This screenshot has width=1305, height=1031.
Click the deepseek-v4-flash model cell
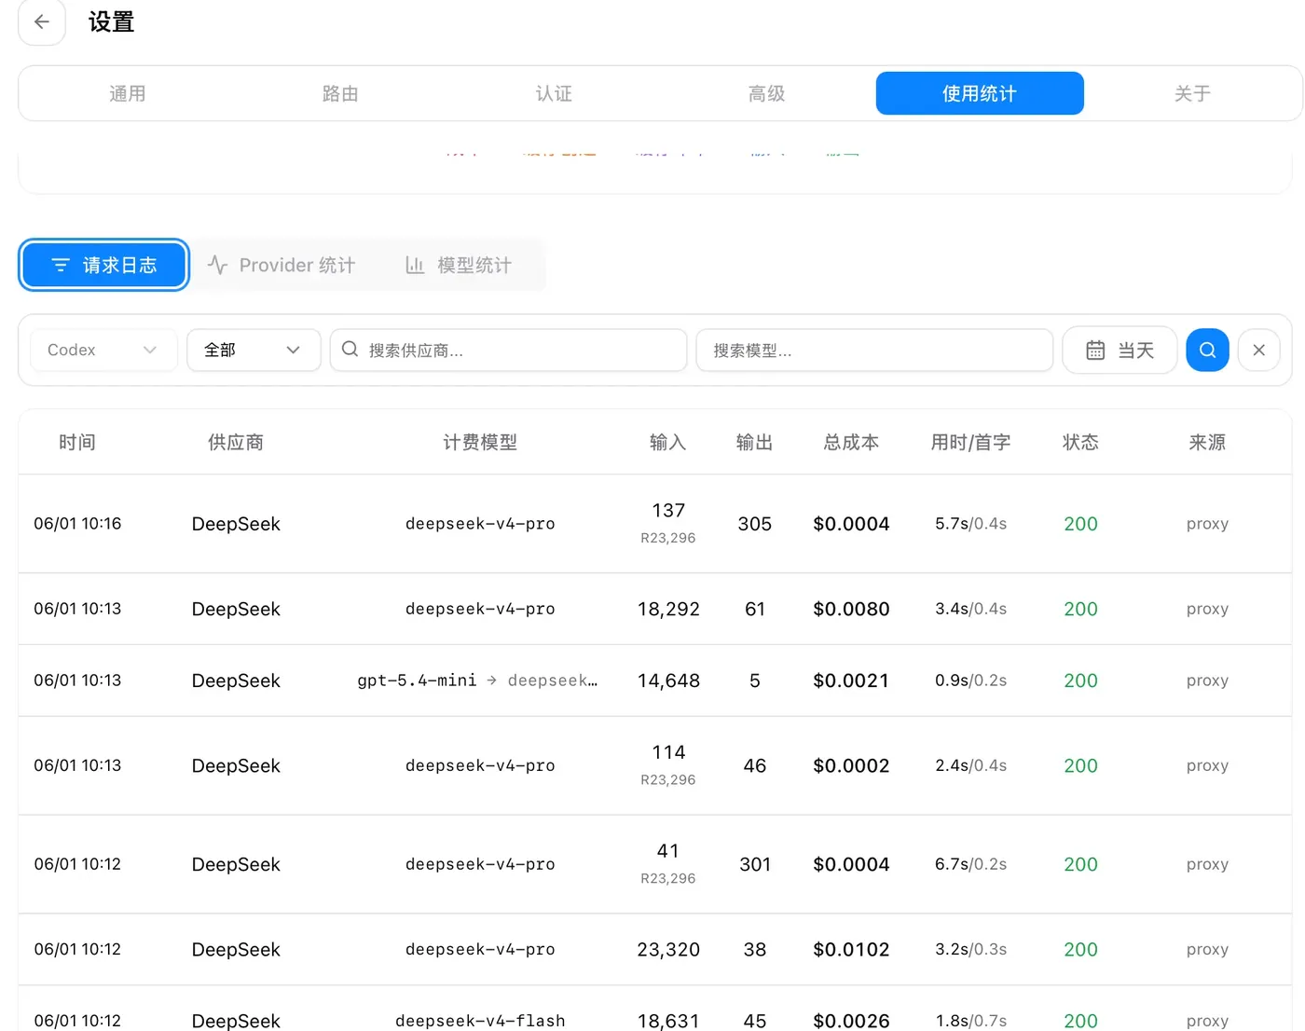coord(480,1021)
